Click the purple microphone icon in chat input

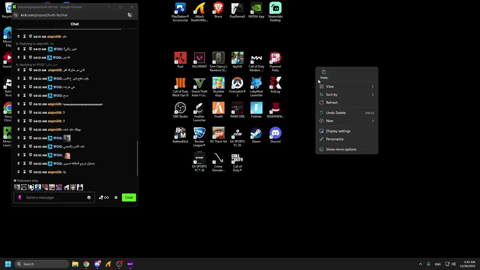point(19,198)
